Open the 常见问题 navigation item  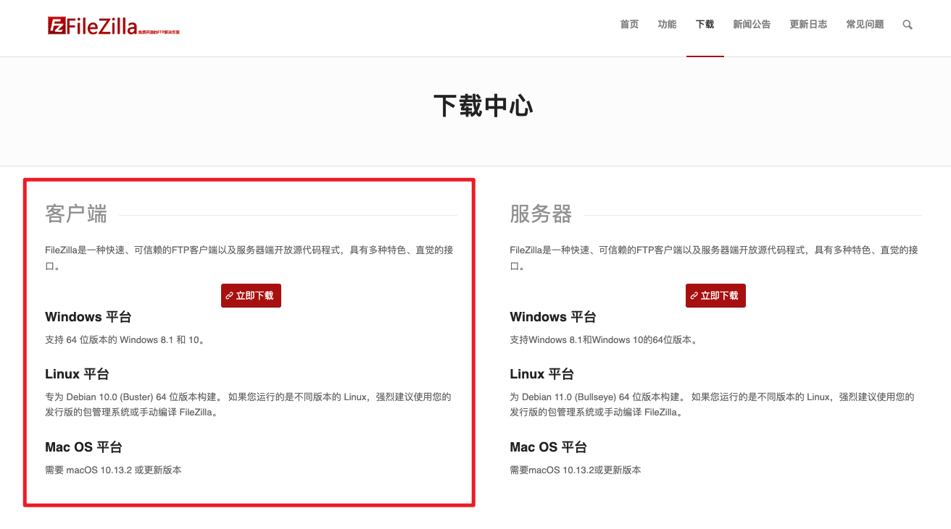864,24
